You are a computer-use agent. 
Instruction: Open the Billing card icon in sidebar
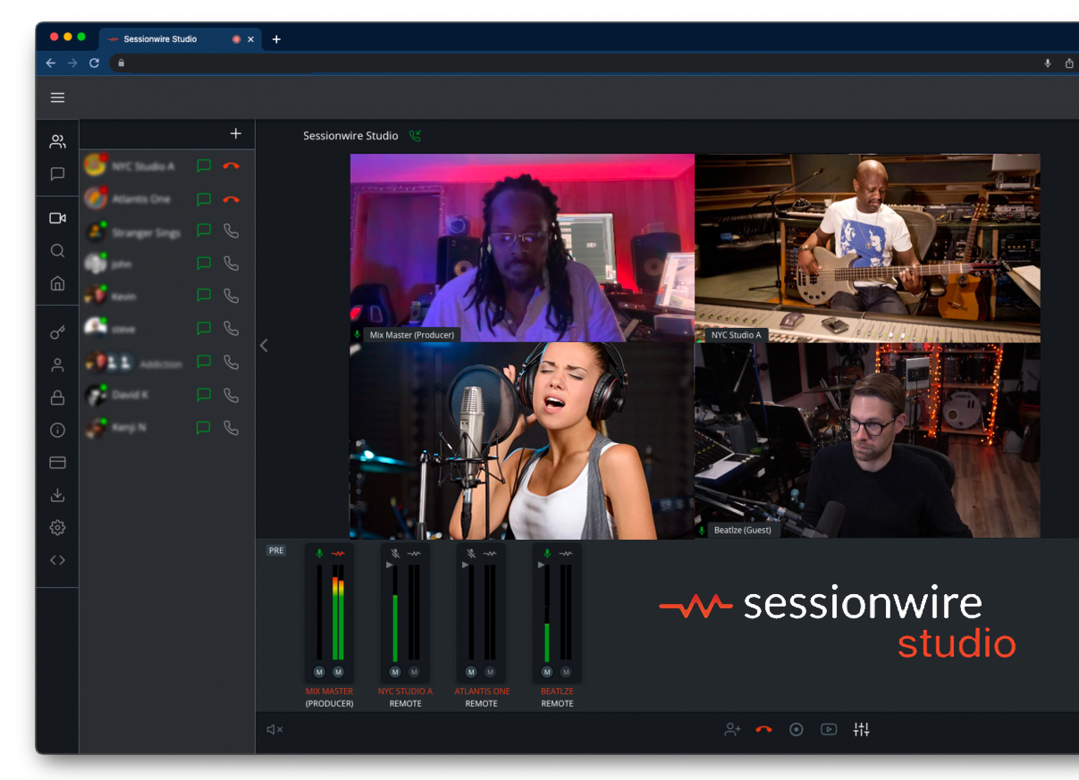click(x=57, y=463)
